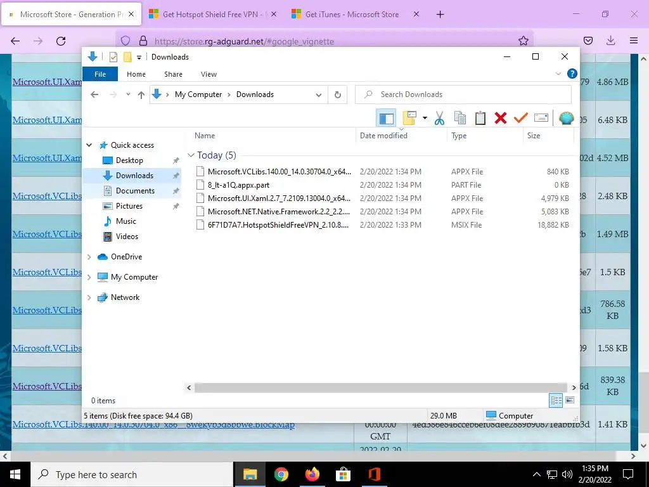The height and width of the screenshot is (487, 649).
Task: Click the orange checkmark Properties icon
Action: (521, 118)
